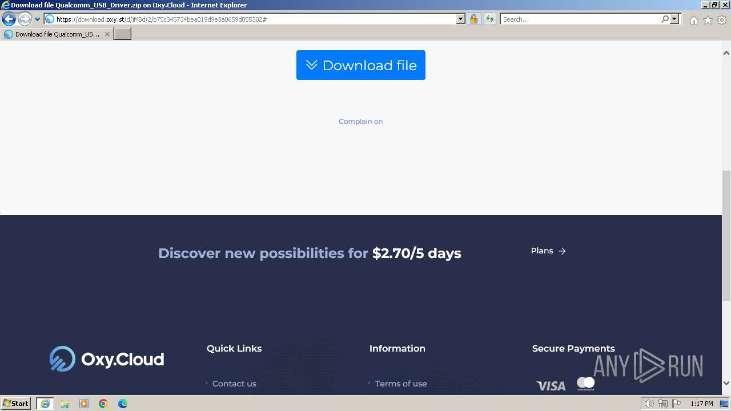Restore down the Internet Explorer window
Viewport: 731px width, 411px height.
pos(714,5)
